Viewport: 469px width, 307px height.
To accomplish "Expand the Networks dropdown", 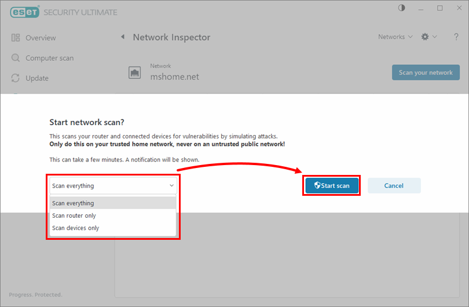I will (395, 37).
